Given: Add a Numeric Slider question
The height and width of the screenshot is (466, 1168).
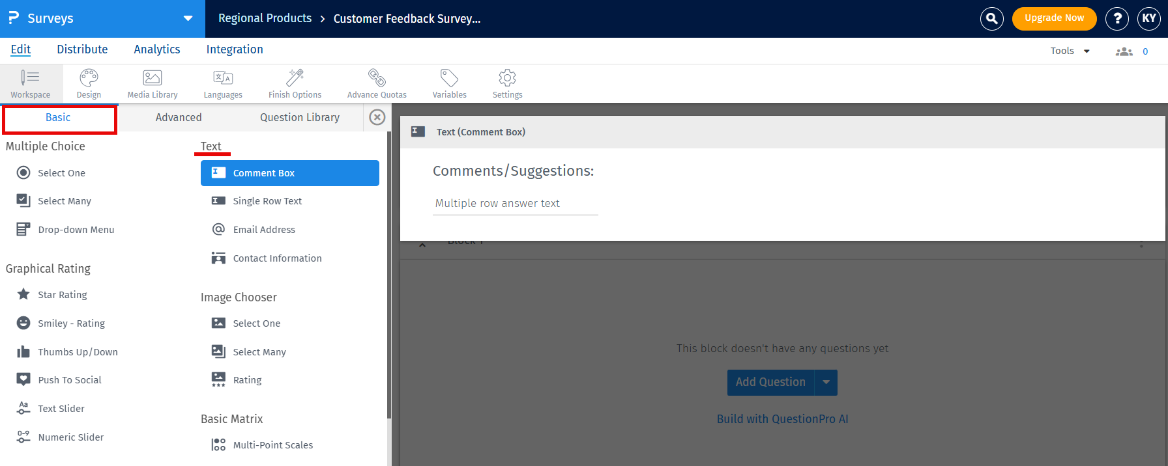Looking at the screenshot, I should tap(60, 437).
